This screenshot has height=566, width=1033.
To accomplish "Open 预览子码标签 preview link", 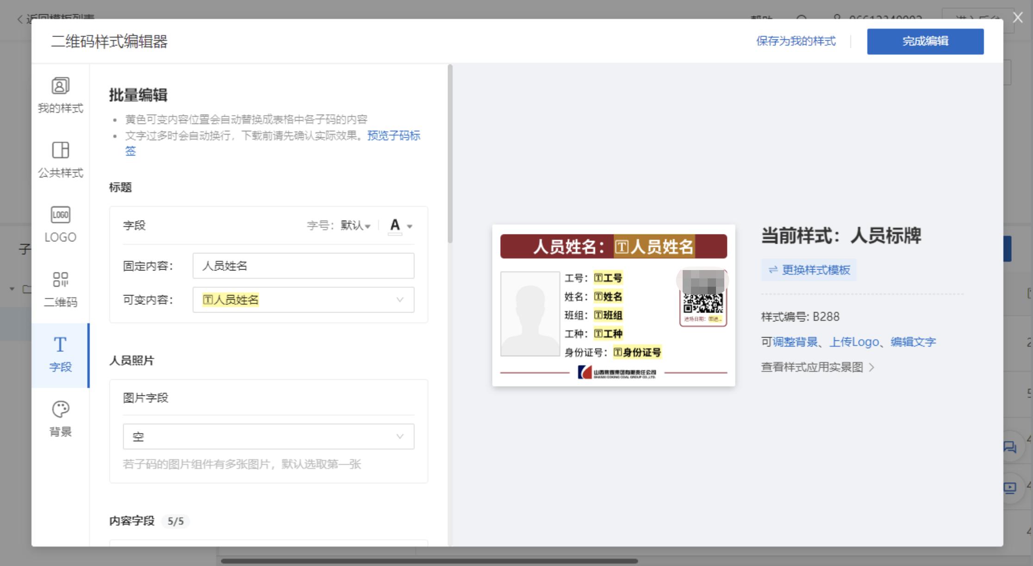I will tap(393, 135).
